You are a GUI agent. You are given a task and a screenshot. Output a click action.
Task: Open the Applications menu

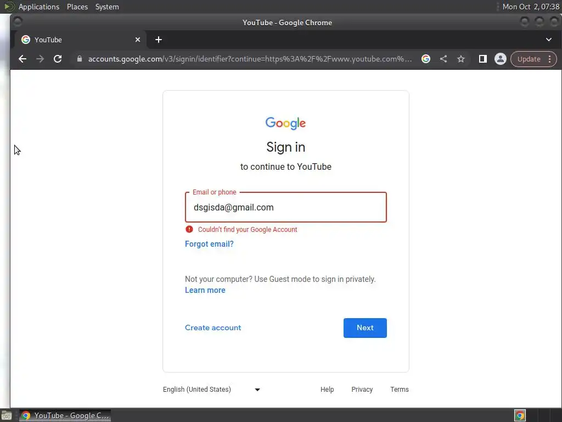click(x=39, y=7)
